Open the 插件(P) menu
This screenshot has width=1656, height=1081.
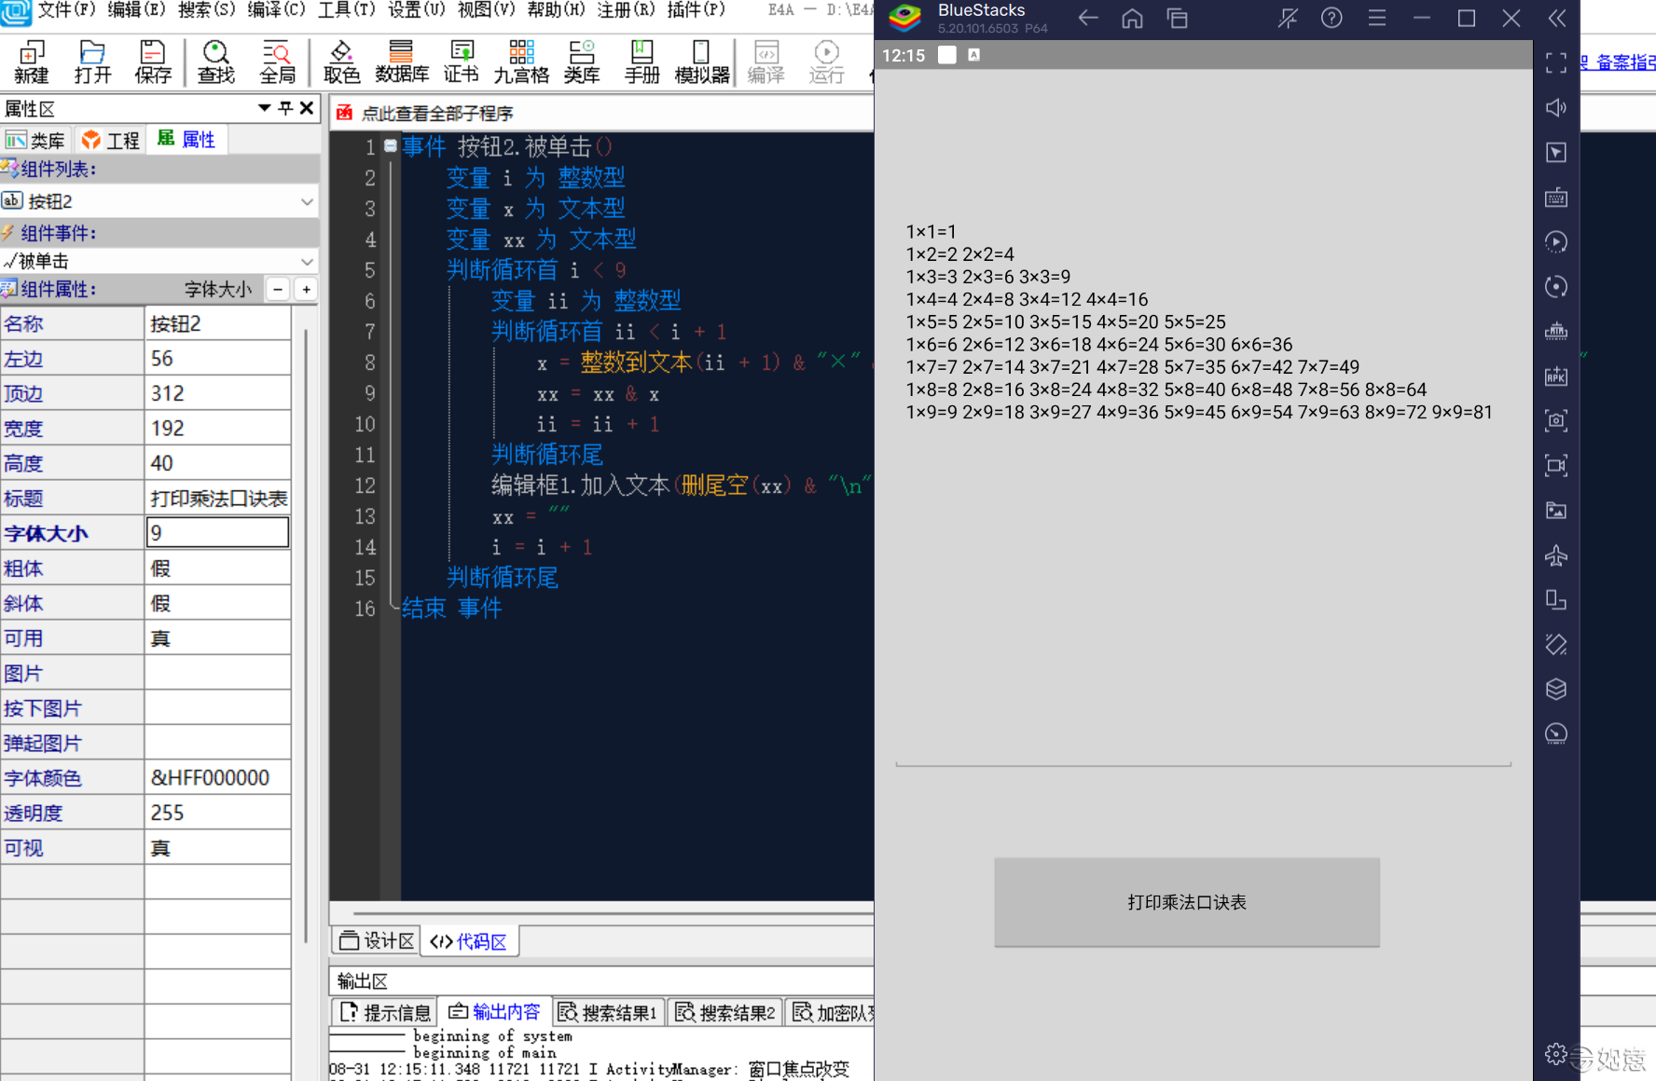696,10
